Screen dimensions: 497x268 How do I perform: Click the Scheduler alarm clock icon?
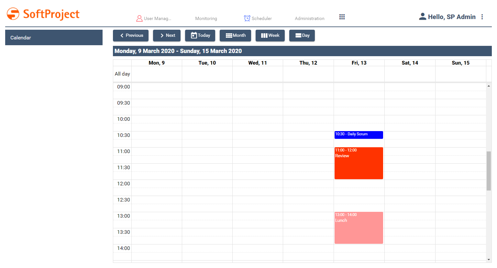(x=247, y=18)
